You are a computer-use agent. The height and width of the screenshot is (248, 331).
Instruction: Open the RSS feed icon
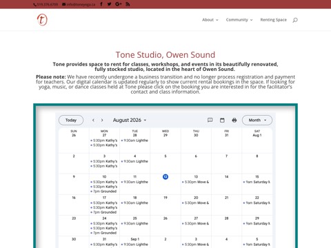(128, 4)
